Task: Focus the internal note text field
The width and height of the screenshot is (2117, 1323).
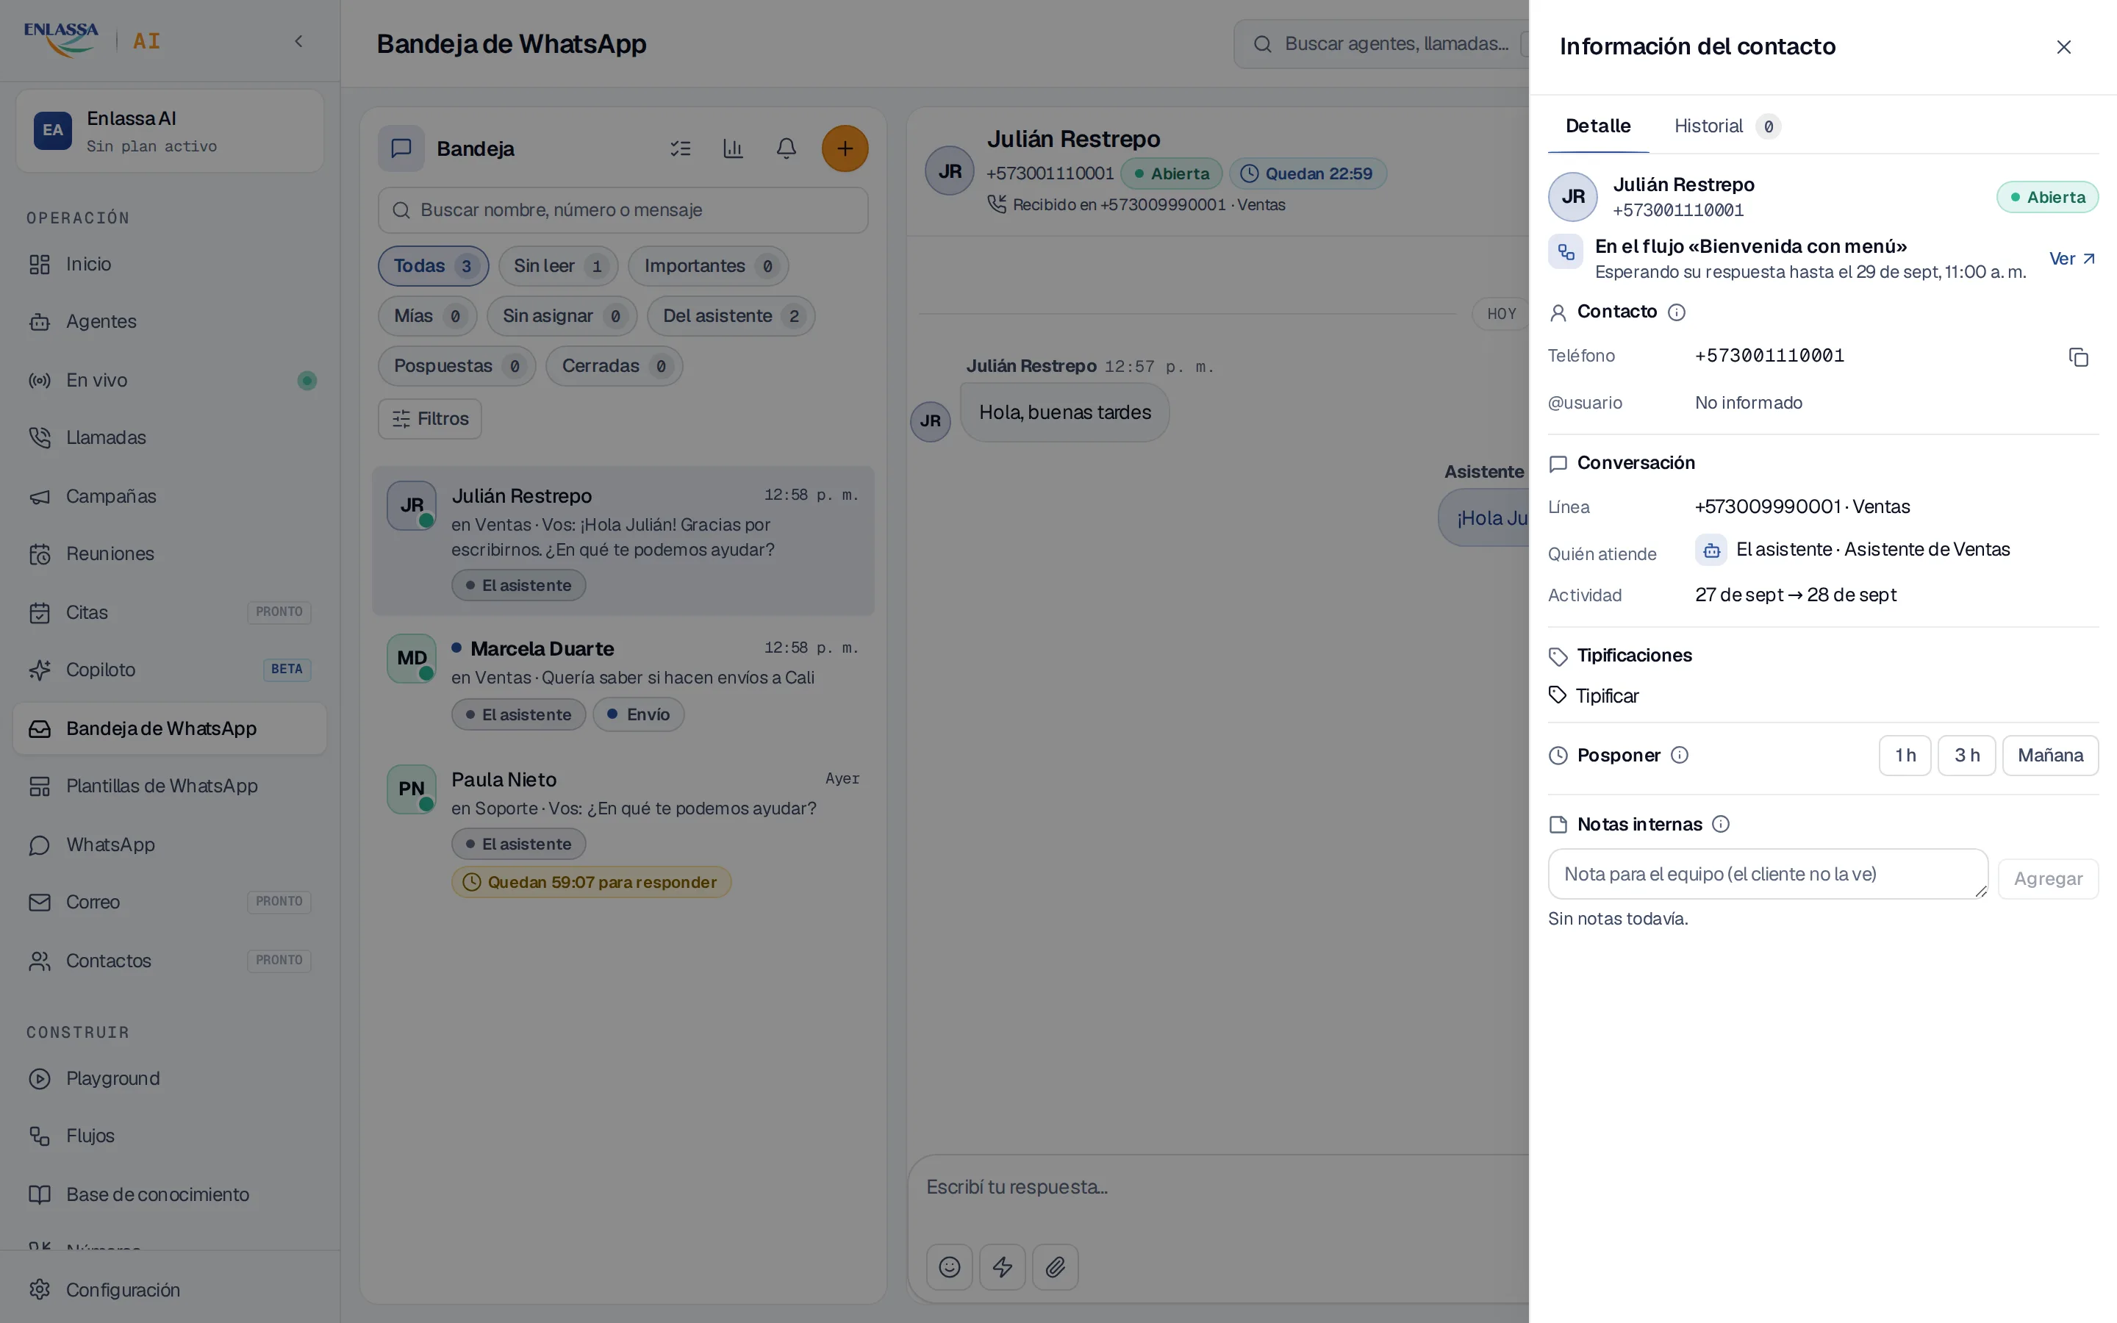Action: click(x=1767, y=874)
